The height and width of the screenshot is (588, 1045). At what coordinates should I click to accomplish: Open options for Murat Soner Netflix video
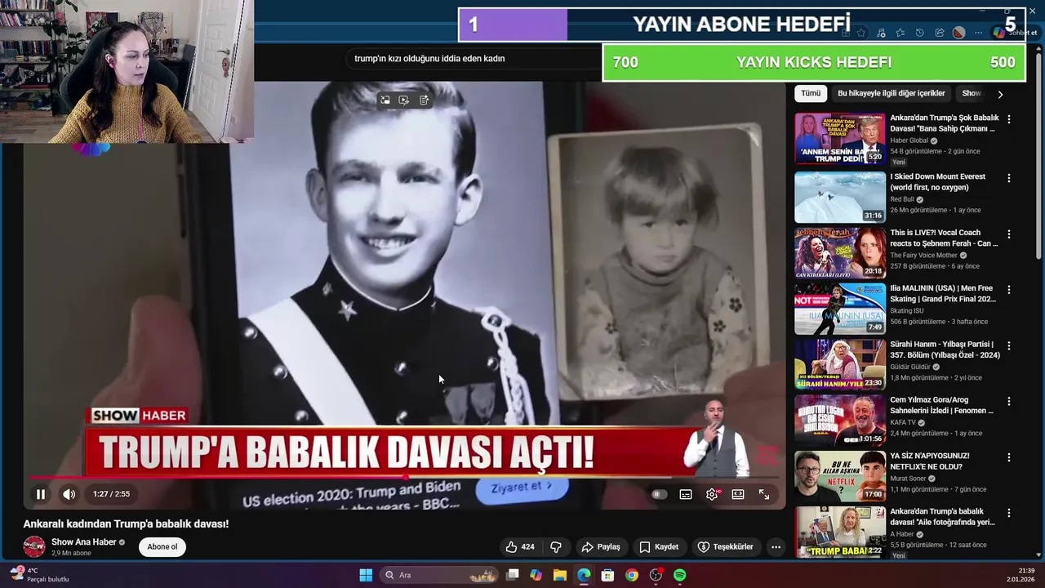coord(1009,457)
